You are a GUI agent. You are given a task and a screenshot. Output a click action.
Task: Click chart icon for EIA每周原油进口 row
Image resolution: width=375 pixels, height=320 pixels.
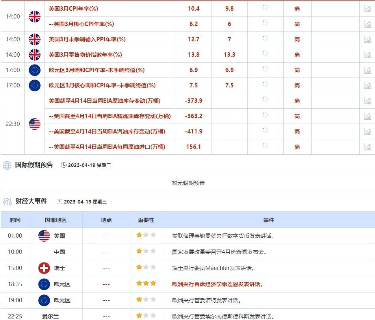367,147
